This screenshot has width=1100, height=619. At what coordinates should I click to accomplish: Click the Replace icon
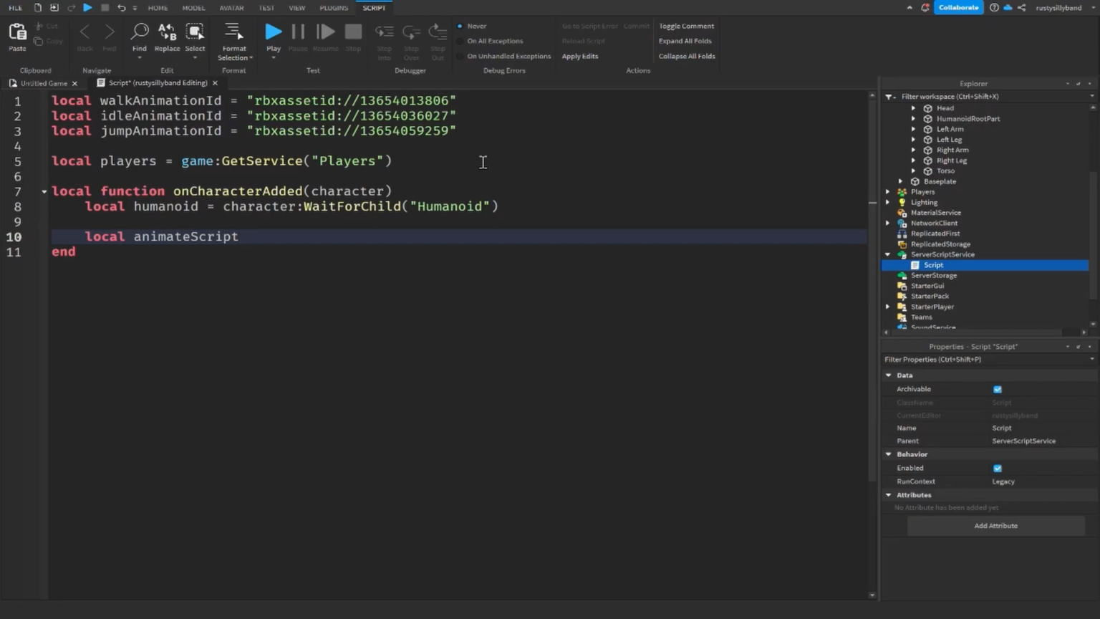coord(167,33)
